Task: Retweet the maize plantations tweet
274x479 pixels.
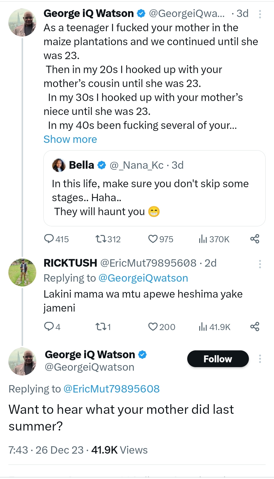Action: click(x=101, y=239)
